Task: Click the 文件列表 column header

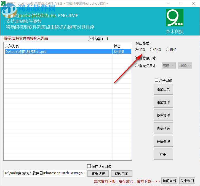Action: (x=58, y=46)
